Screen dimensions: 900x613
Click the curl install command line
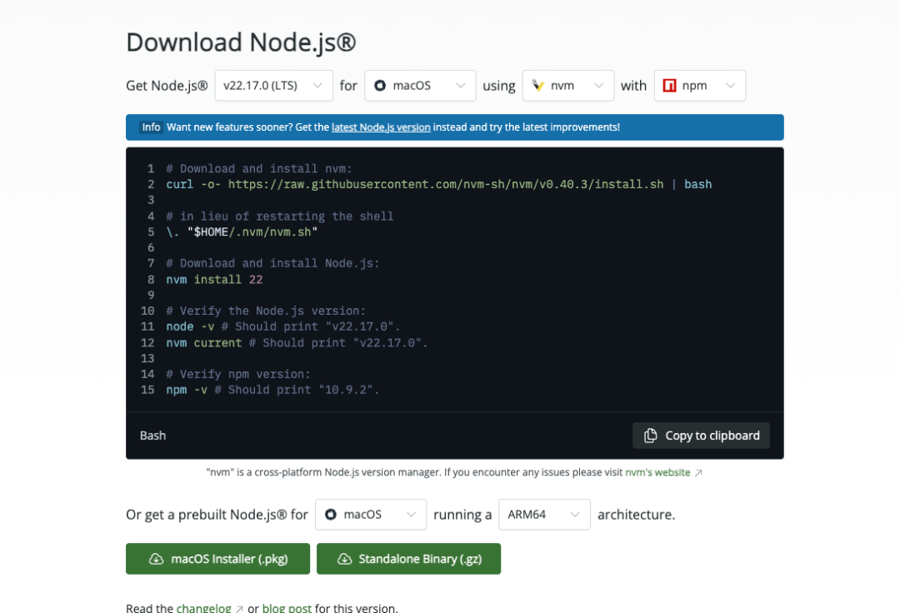click(439, 185)
